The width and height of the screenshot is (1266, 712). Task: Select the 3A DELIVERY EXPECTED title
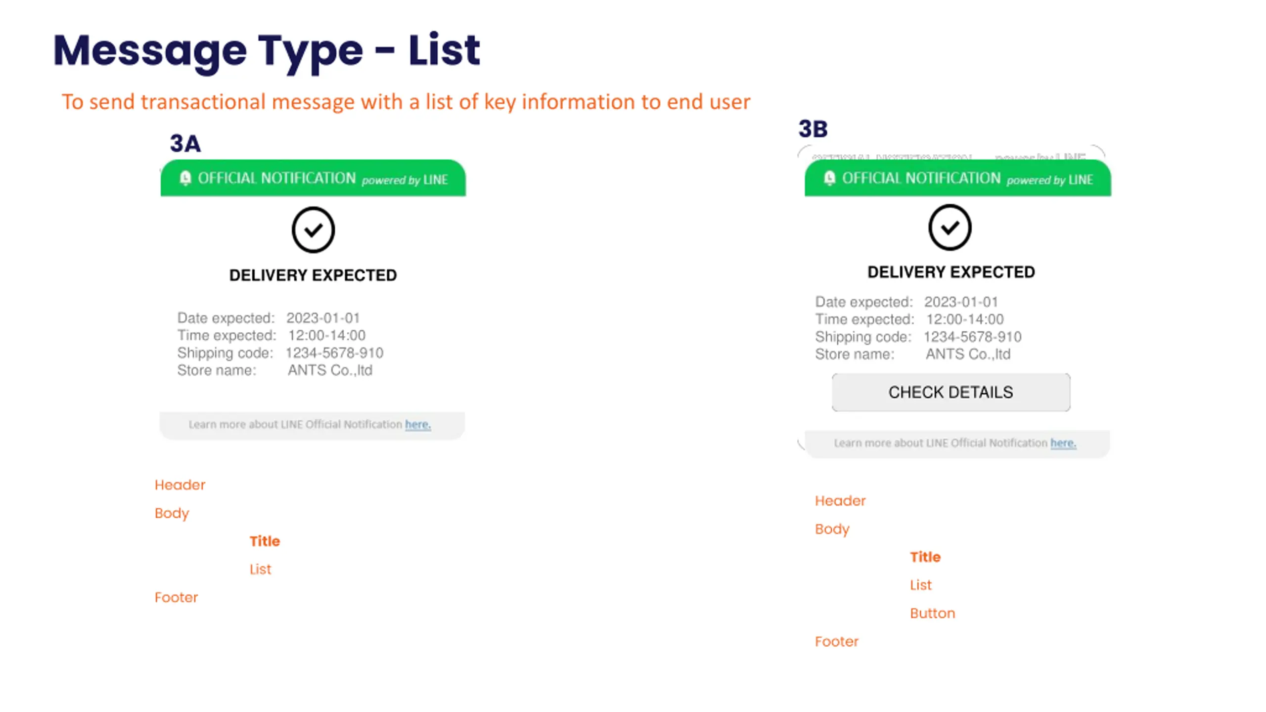pyautogui.click(x=313, y=275)
